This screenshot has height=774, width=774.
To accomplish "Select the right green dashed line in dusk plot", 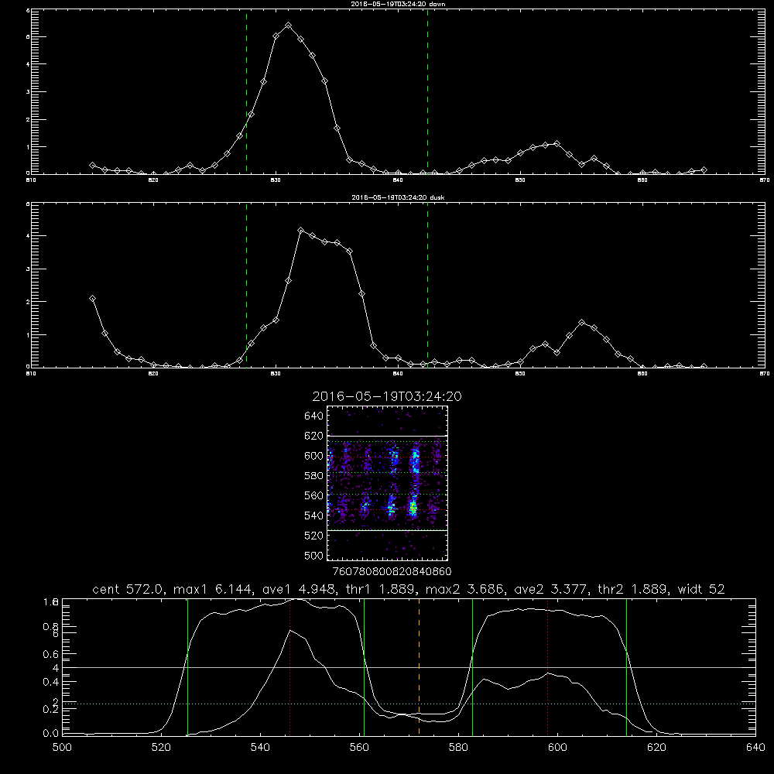I will 427,285.
